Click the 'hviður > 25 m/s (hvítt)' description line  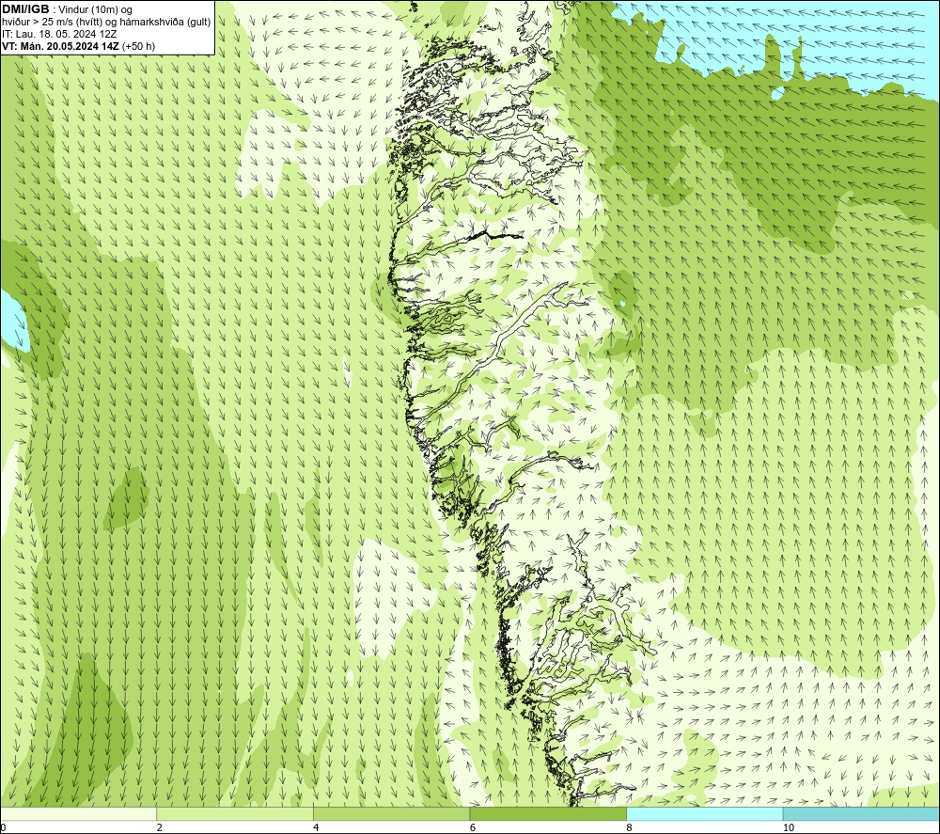pyautogui.click(x=106, y=22)
